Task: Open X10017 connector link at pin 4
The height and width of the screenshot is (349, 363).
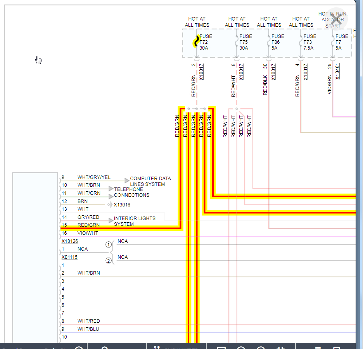Action: pos(305,72)
